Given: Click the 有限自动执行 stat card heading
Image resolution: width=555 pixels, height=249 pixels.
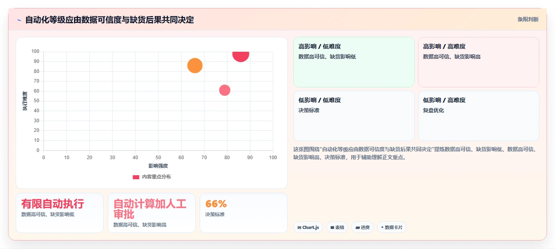Looking at the screenshot, I should pyautogui.click(x=53, y=204).
